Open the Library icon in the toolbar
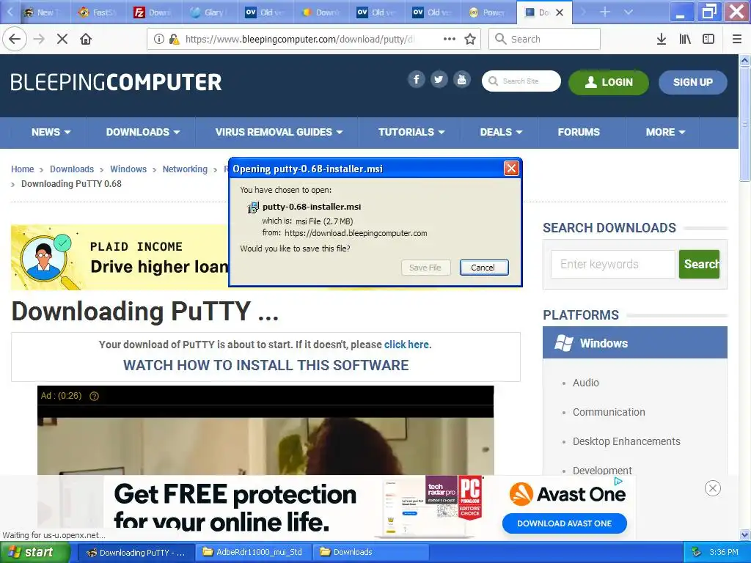 pos(685,40)
